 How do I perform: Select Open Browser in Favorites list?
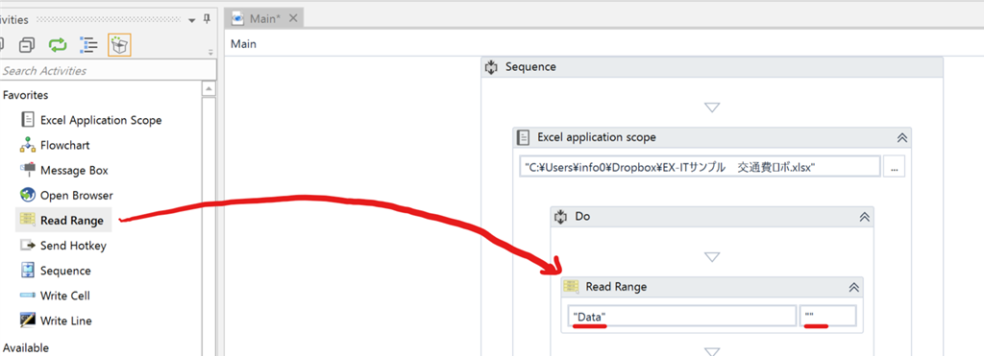click(77, 195)
